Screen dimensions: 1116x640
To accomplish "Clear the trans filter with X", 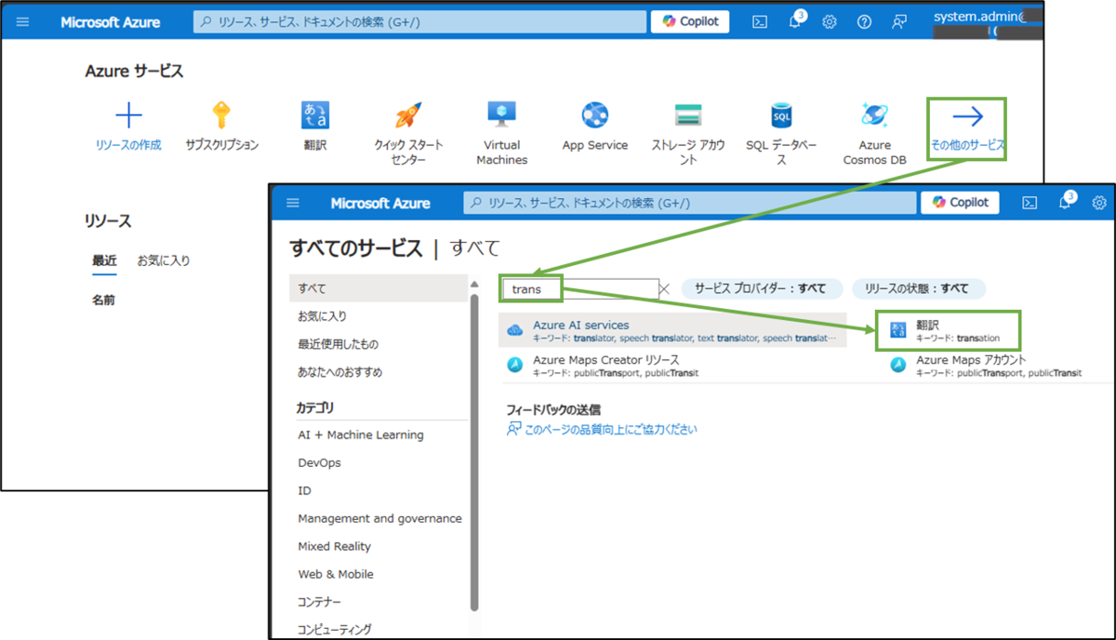I will click(665, 289).
